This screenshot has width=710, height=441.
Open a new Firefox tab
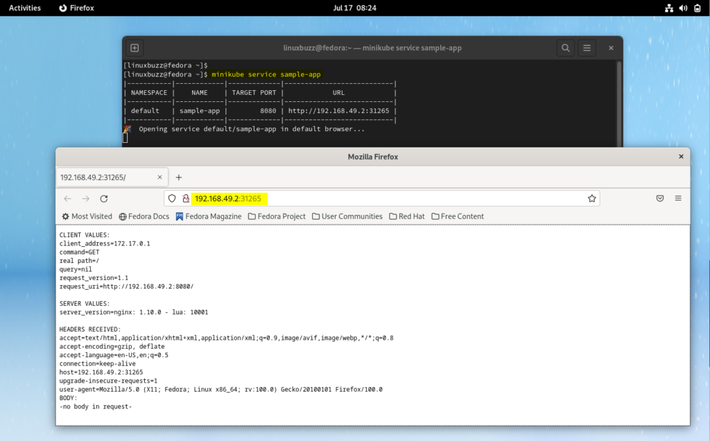coord(179,178)
